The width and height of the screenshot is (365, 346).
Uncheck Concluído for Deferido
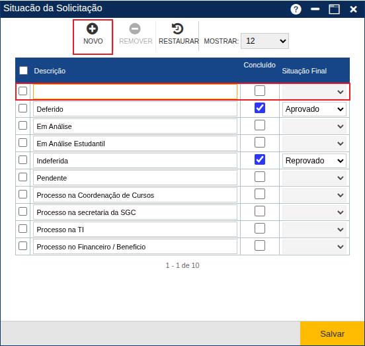(x=260, y=108)
